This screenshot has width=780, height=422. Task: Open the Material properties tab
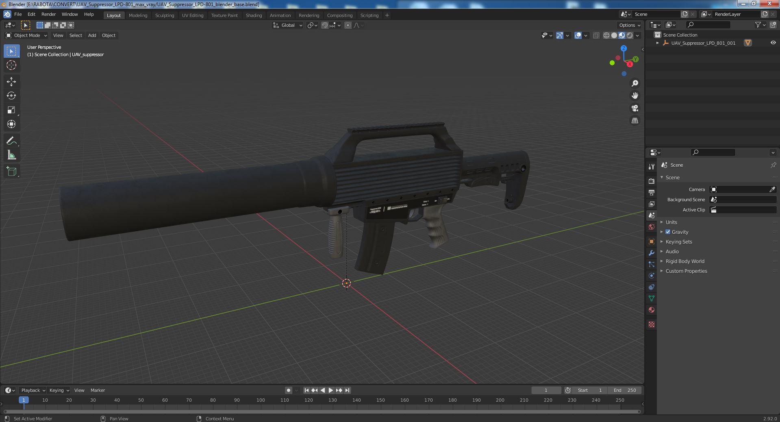tap(652, 310)
